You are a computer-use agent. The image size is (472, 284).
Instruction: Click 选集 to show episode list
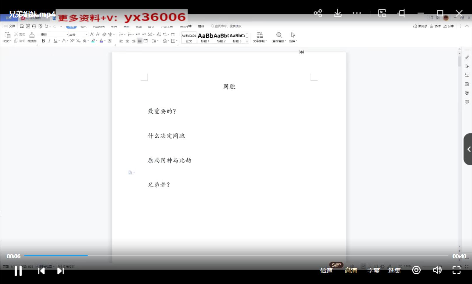tap(395, 270)
